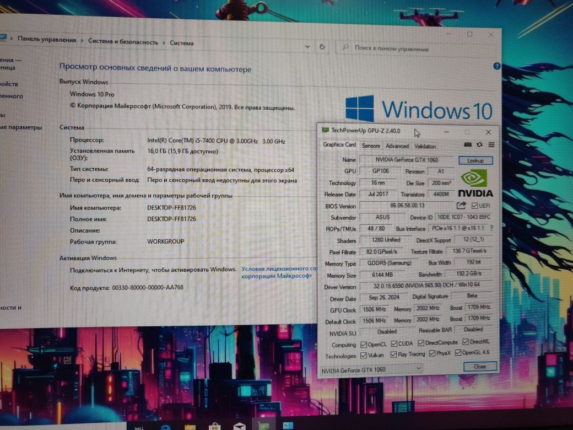Click the Subvendor value ASUS
The image size is (573, 430).
click(382, 217)
